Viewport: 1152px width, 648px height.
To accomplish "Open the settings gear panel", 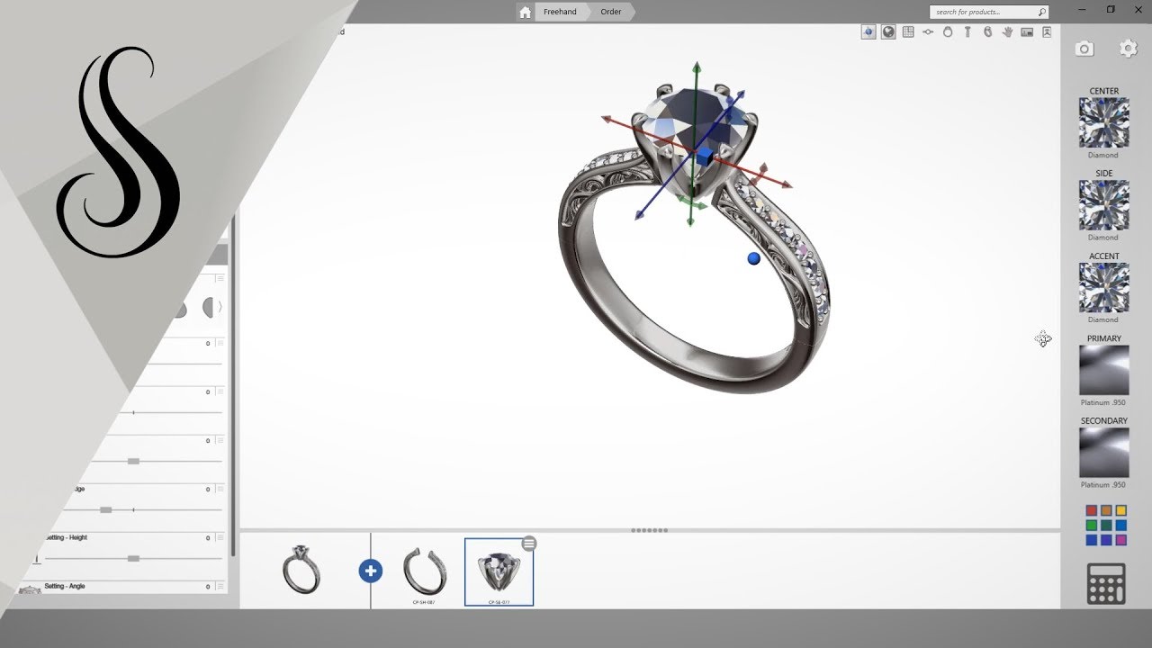I will coord(1128,48).
